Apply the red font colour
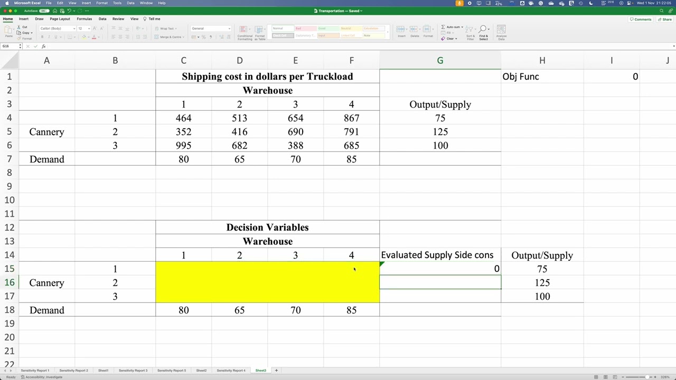 [94, 37]
